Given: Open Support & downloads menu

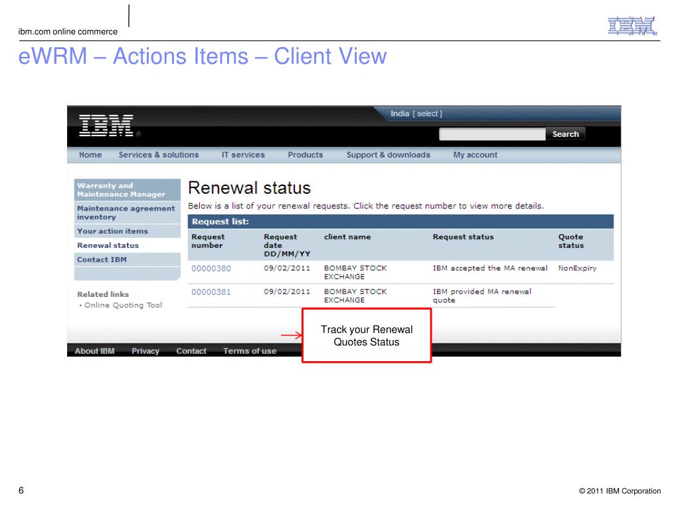Looking at the screenshot, I should (388, 155).
